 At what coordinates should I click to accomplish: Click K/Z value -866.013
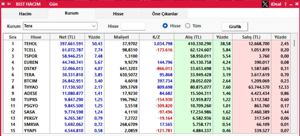164,69
